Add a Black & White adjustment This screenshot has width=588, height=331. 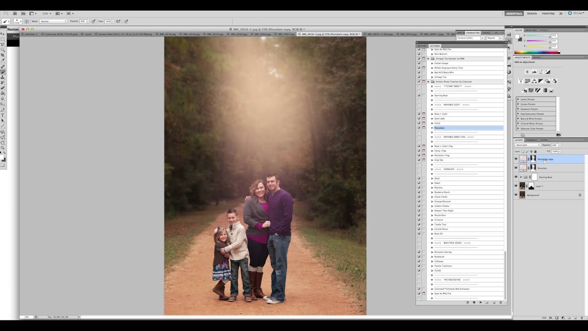click(x=541, y=81)
